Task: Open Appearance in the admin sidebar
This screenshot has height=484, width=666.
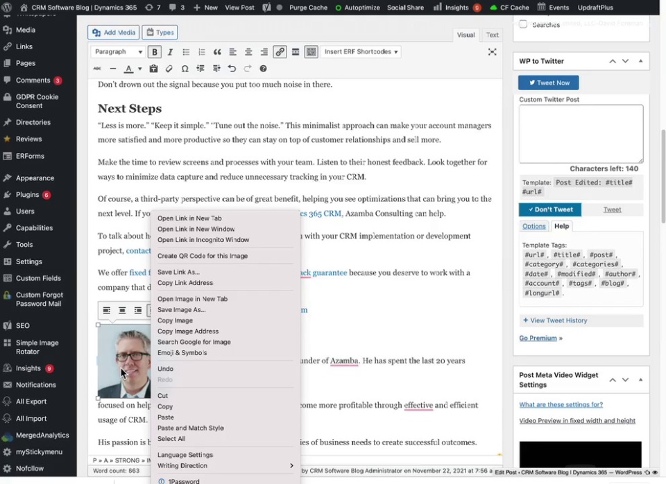Action: (35, 178)
